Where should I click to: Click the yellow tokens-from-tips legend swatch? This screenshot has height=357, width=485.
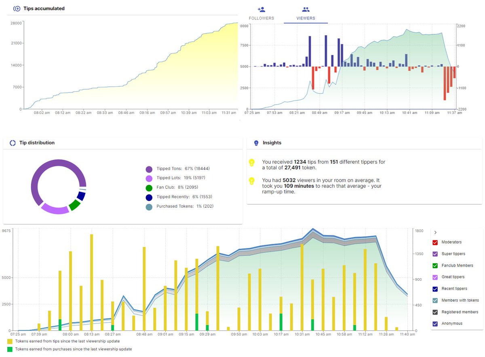[x=10, y=341]
